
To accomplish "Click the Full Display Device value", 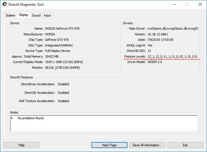I will pyautogui.click(x=57, y=51).
